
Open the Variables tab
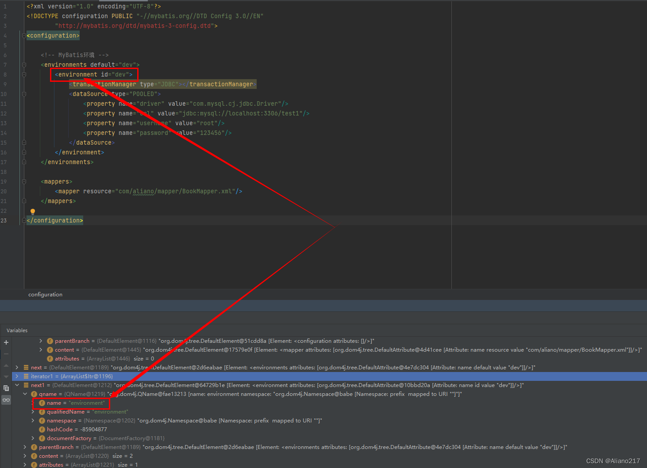pyautogui.click(x=17, y=330)
